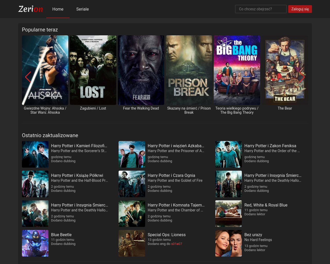Viewport: 330px width, 264px height.
Task: Open the Seriale tab
Action: click(x=82, y=9)
